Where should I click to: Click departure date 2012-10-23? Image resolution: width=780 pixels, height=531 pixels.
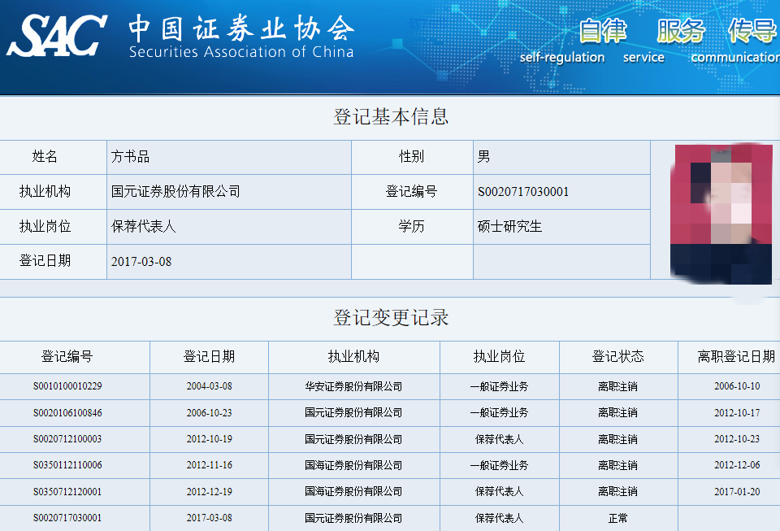coord(737,439)
